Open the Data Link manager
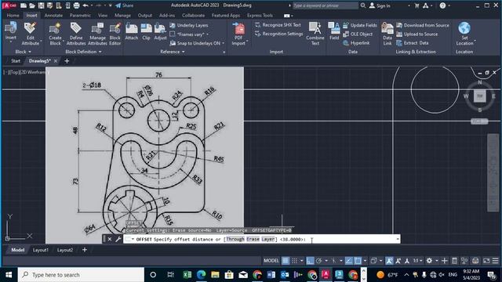502x282 pixels. coord(387,34)
